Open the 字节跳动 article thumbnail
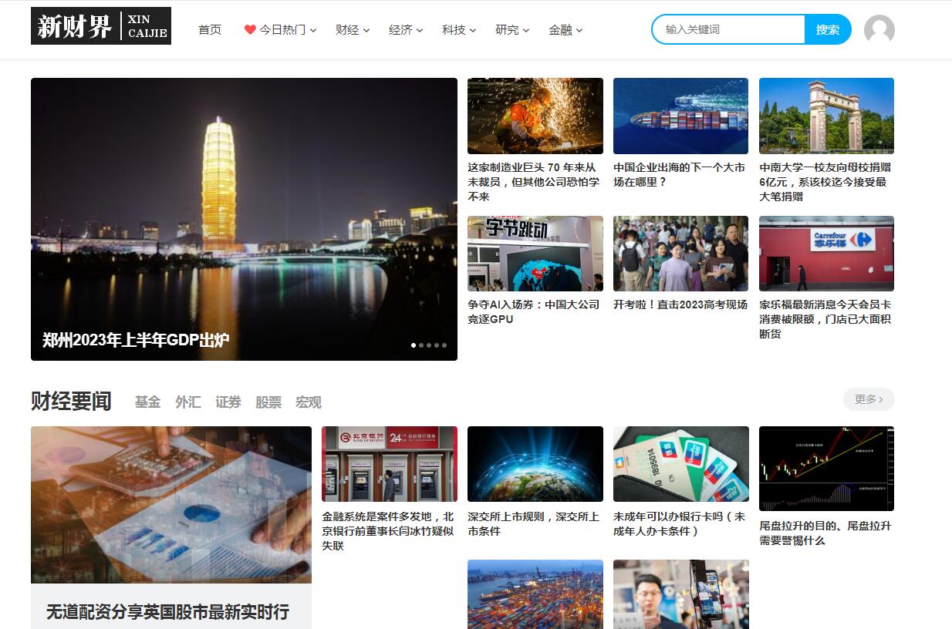This screenshot has height=629, width=952. 535,254
